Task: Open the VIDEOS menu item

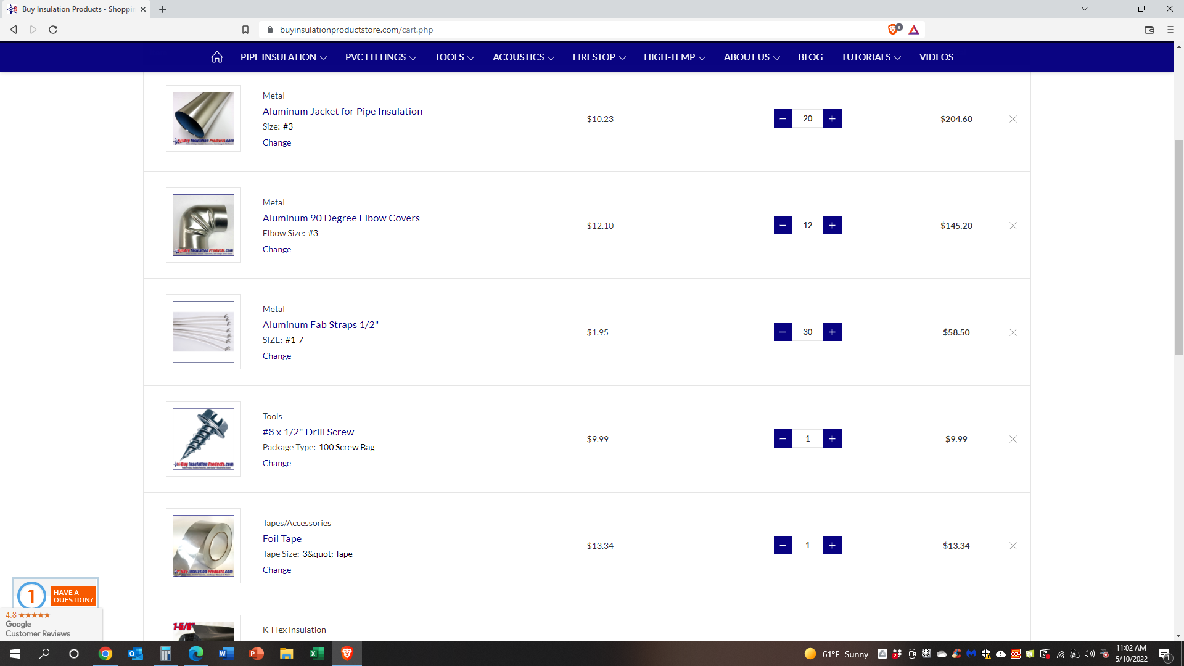Action: click(935, 57)
